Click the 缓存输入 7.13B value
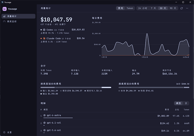 pos(75,74)
